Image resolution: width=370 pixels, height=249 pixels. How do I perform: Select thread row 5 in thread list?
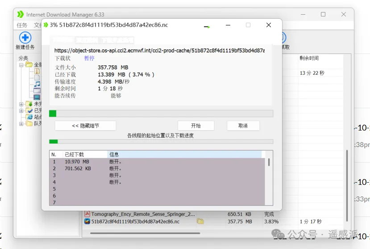157,189
